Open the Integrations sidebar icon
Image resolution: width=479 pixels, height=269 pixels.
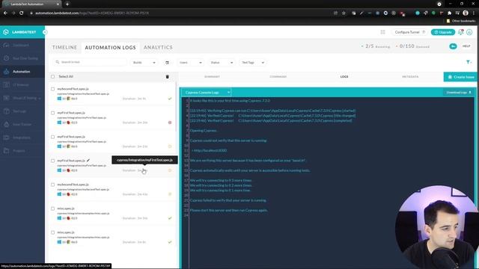pyautogui.click(x=7, y=137)
